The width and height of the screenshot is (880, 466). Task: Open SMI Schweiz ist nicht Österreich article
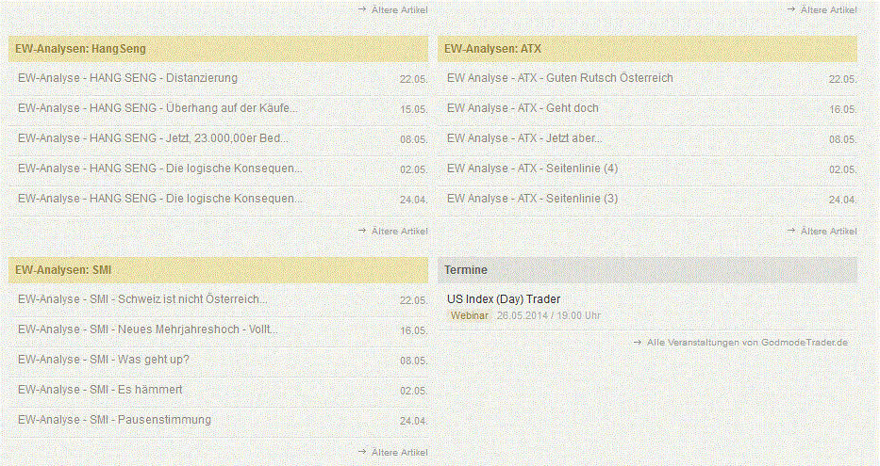[141, 299]
